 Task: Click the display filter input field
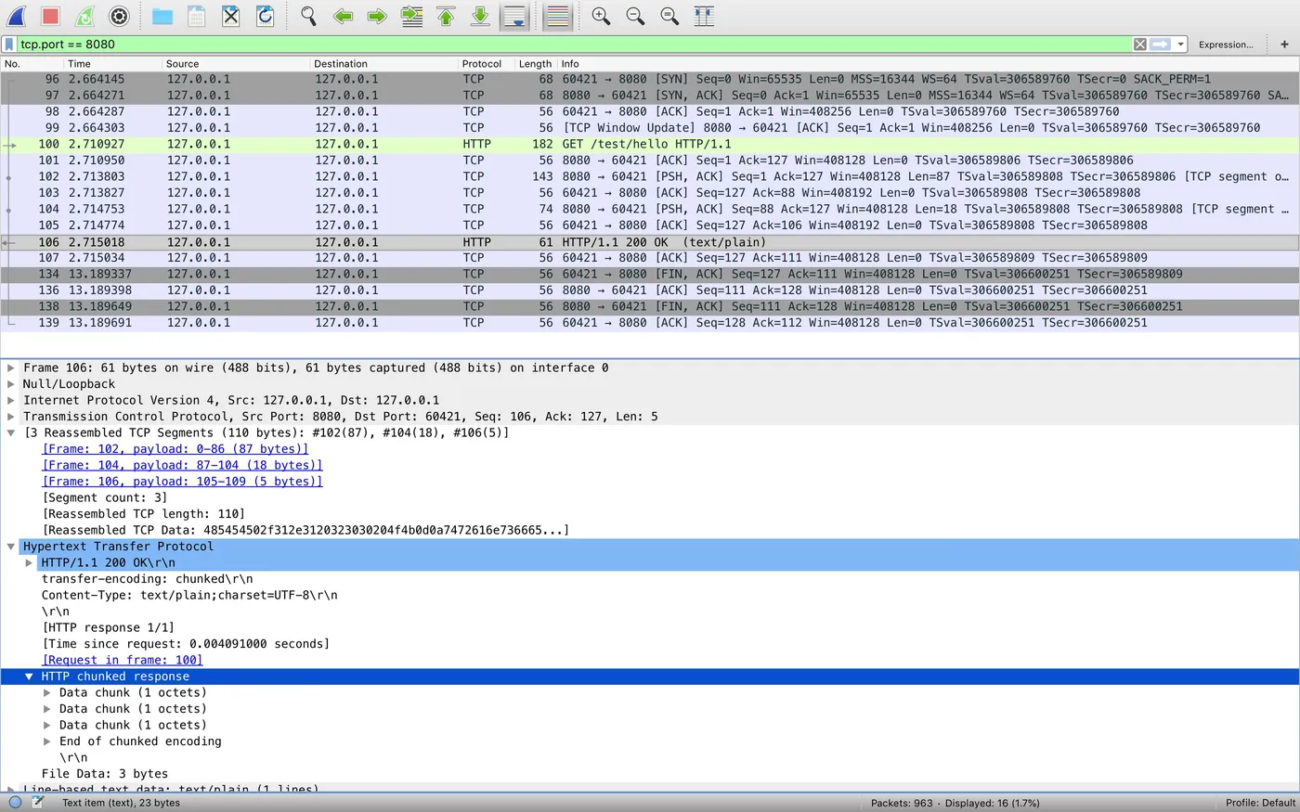tap(574, 45)
